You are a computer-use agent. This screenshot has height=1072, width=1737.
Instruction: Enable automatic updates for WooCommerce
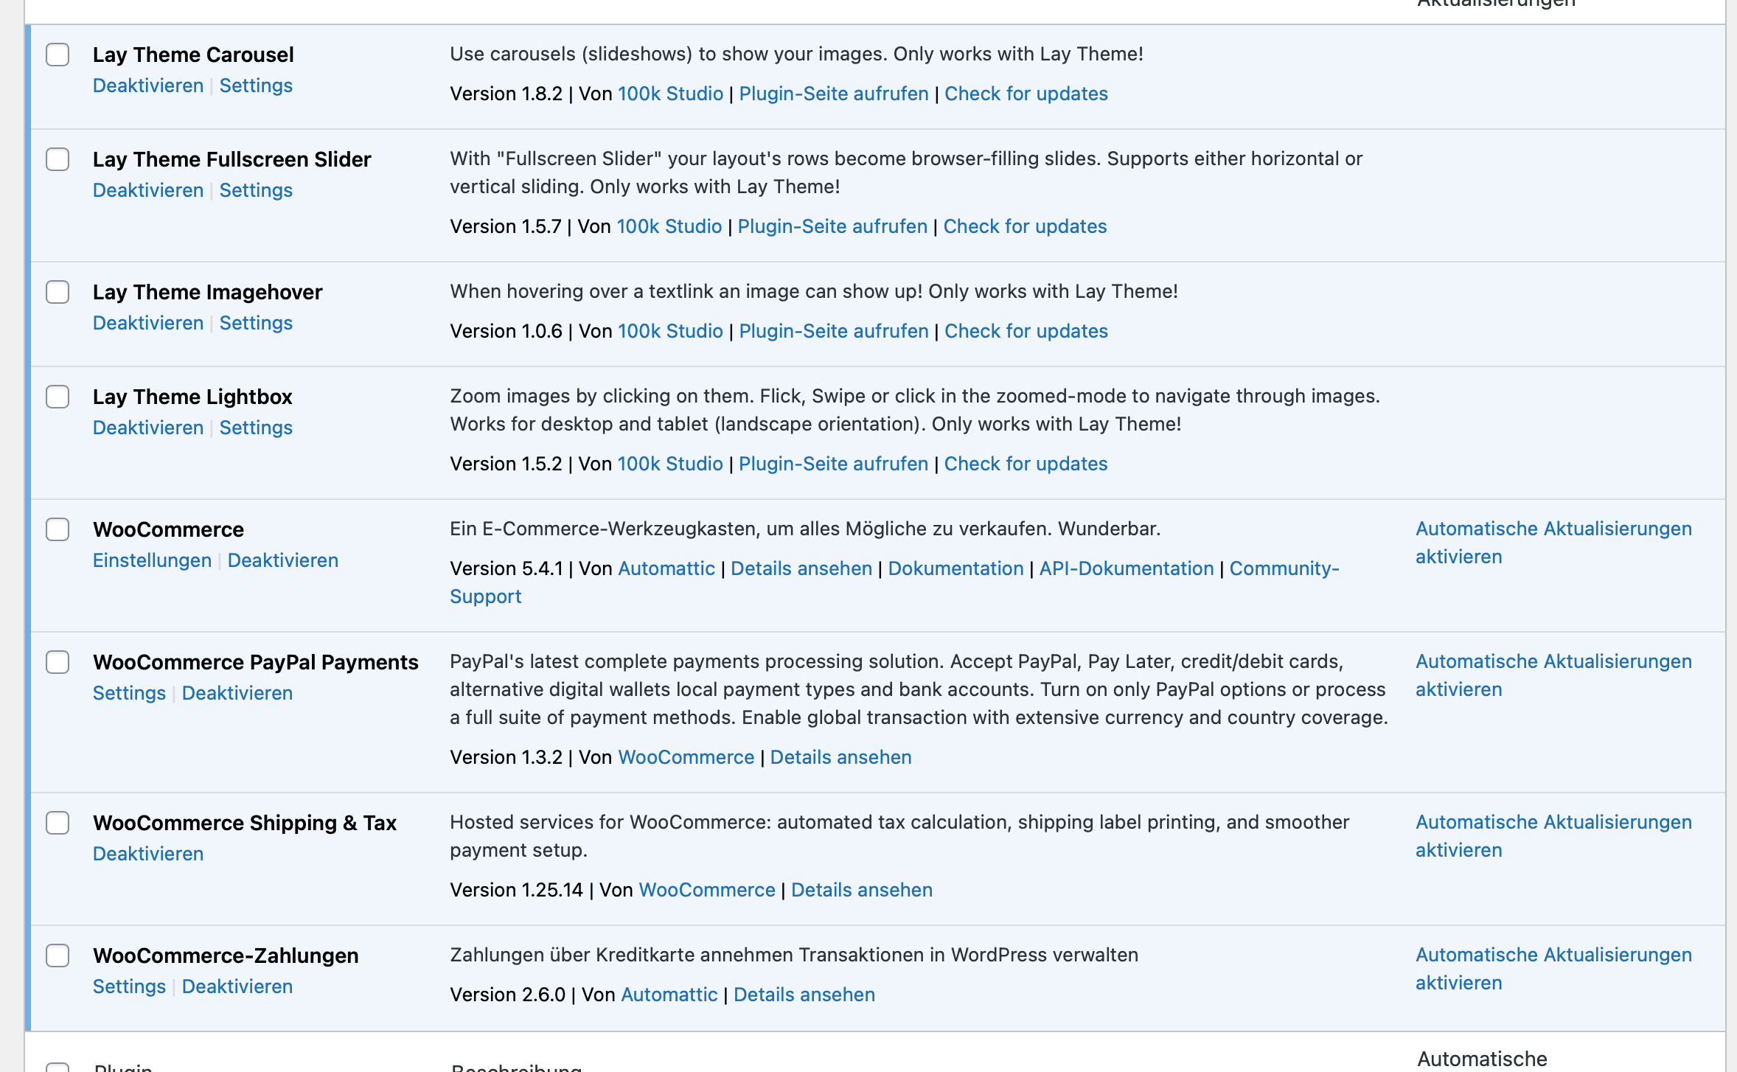tap(1553, 542)
